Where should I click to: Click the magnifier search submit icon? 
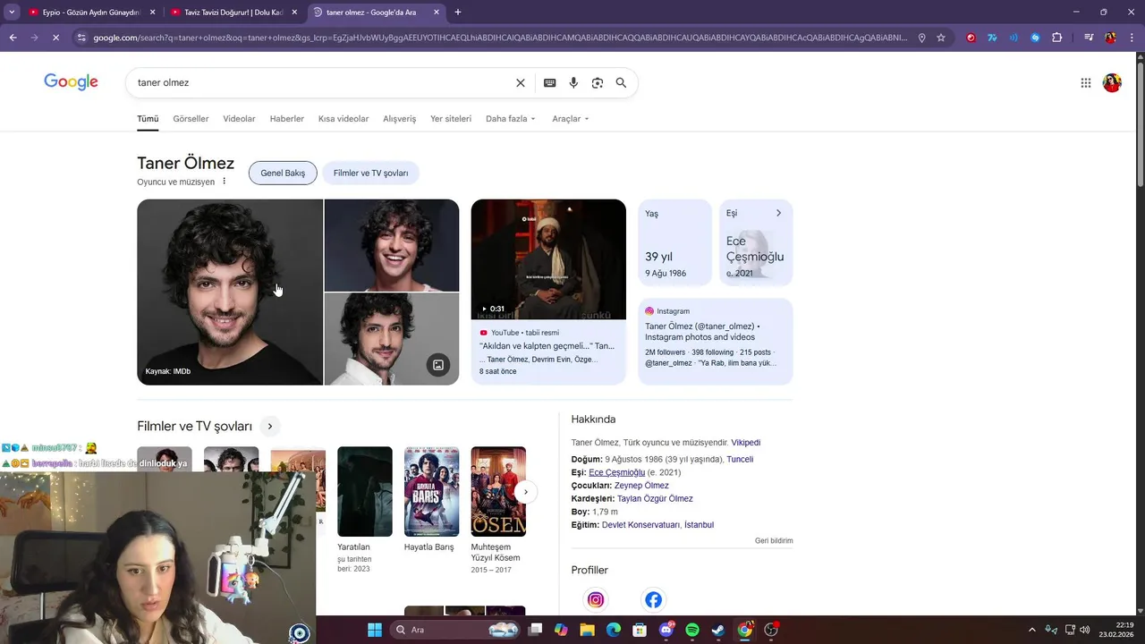click(x=621, y=82)
